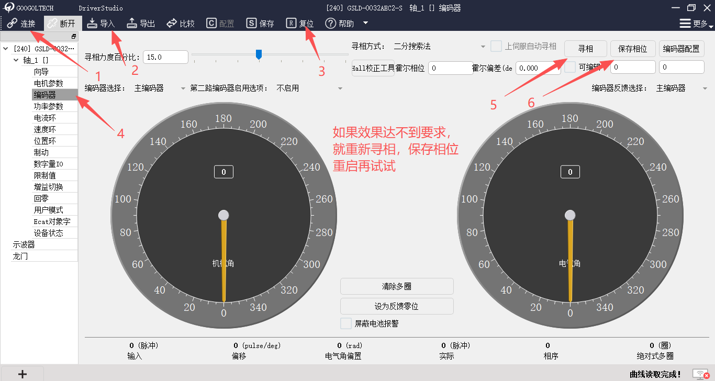The height and width of the screenshot is (381, 715).
Task: Click the 编码器配置 button
Action: click(x=682, y=49)
